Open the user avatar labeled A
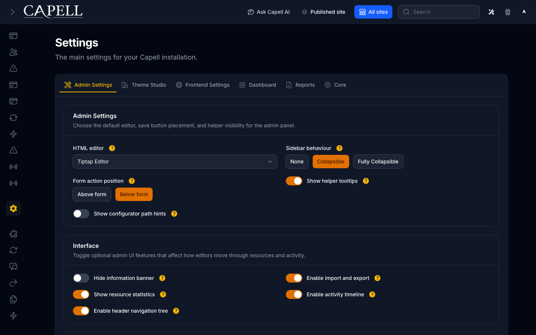Image resolution: width=536 pixels, height=335 pixels. click(524, 12)
